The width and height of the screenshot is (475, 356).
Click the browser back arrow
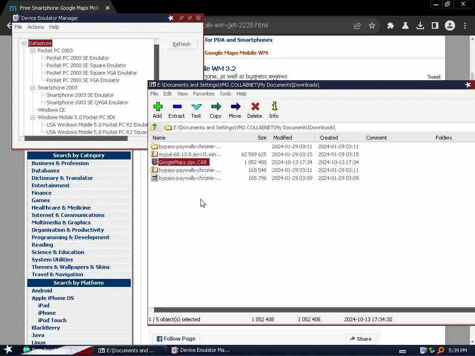click(9, 26)
